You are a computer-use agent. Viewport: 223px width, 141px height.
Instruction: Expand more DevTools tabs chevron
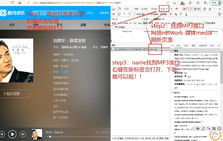point(171,9)
